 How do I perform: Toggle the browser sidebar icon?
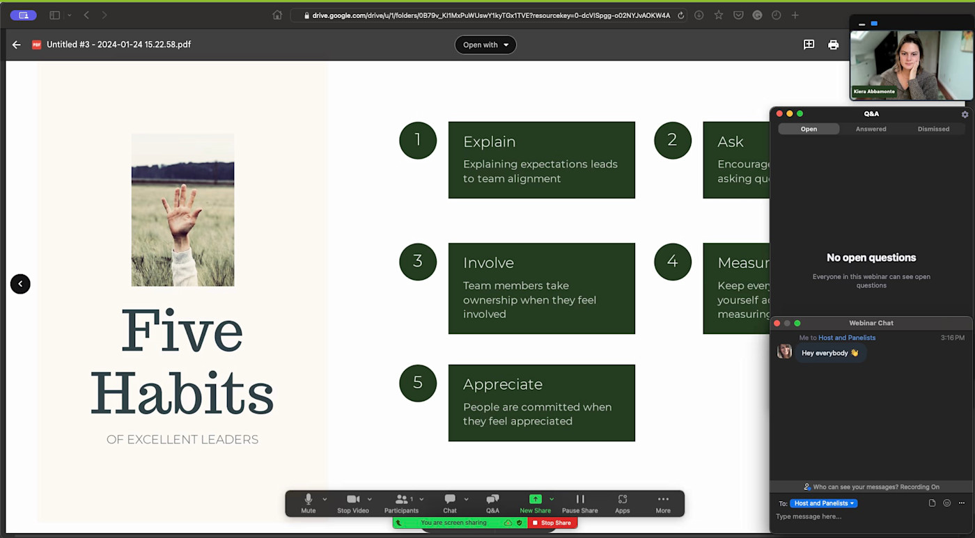pyautogui.click(x=54, y=15)
